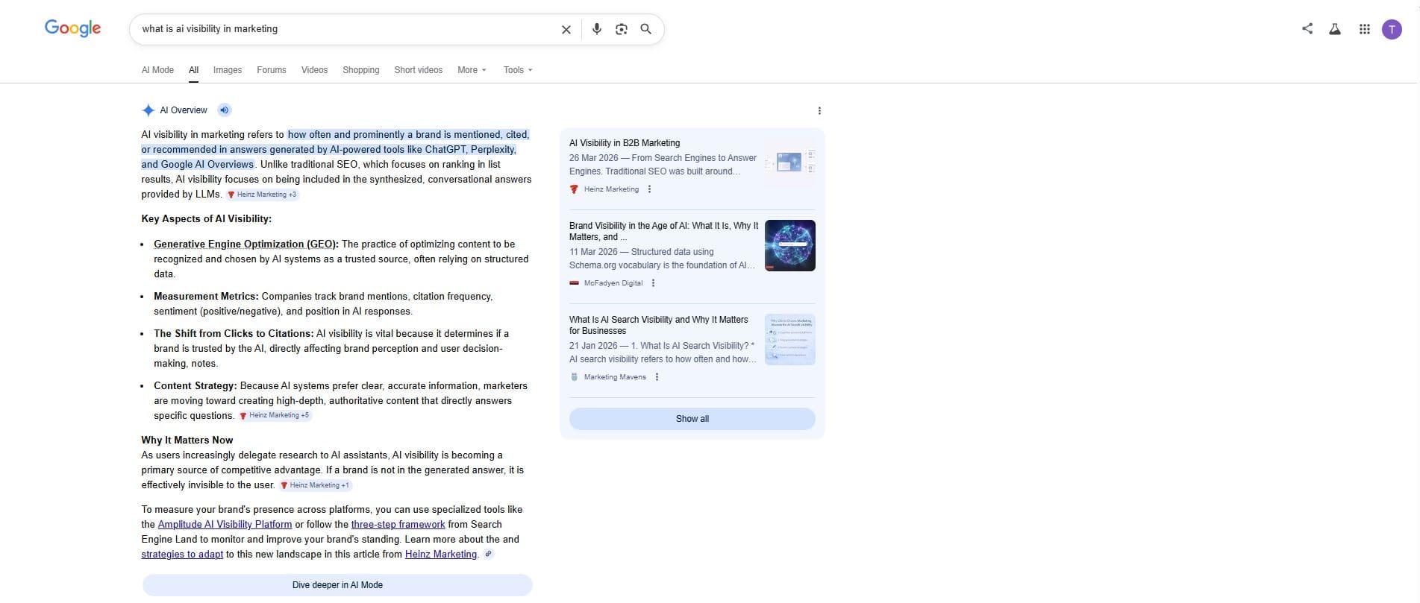Switch to Forums tab

pos(272,70)
